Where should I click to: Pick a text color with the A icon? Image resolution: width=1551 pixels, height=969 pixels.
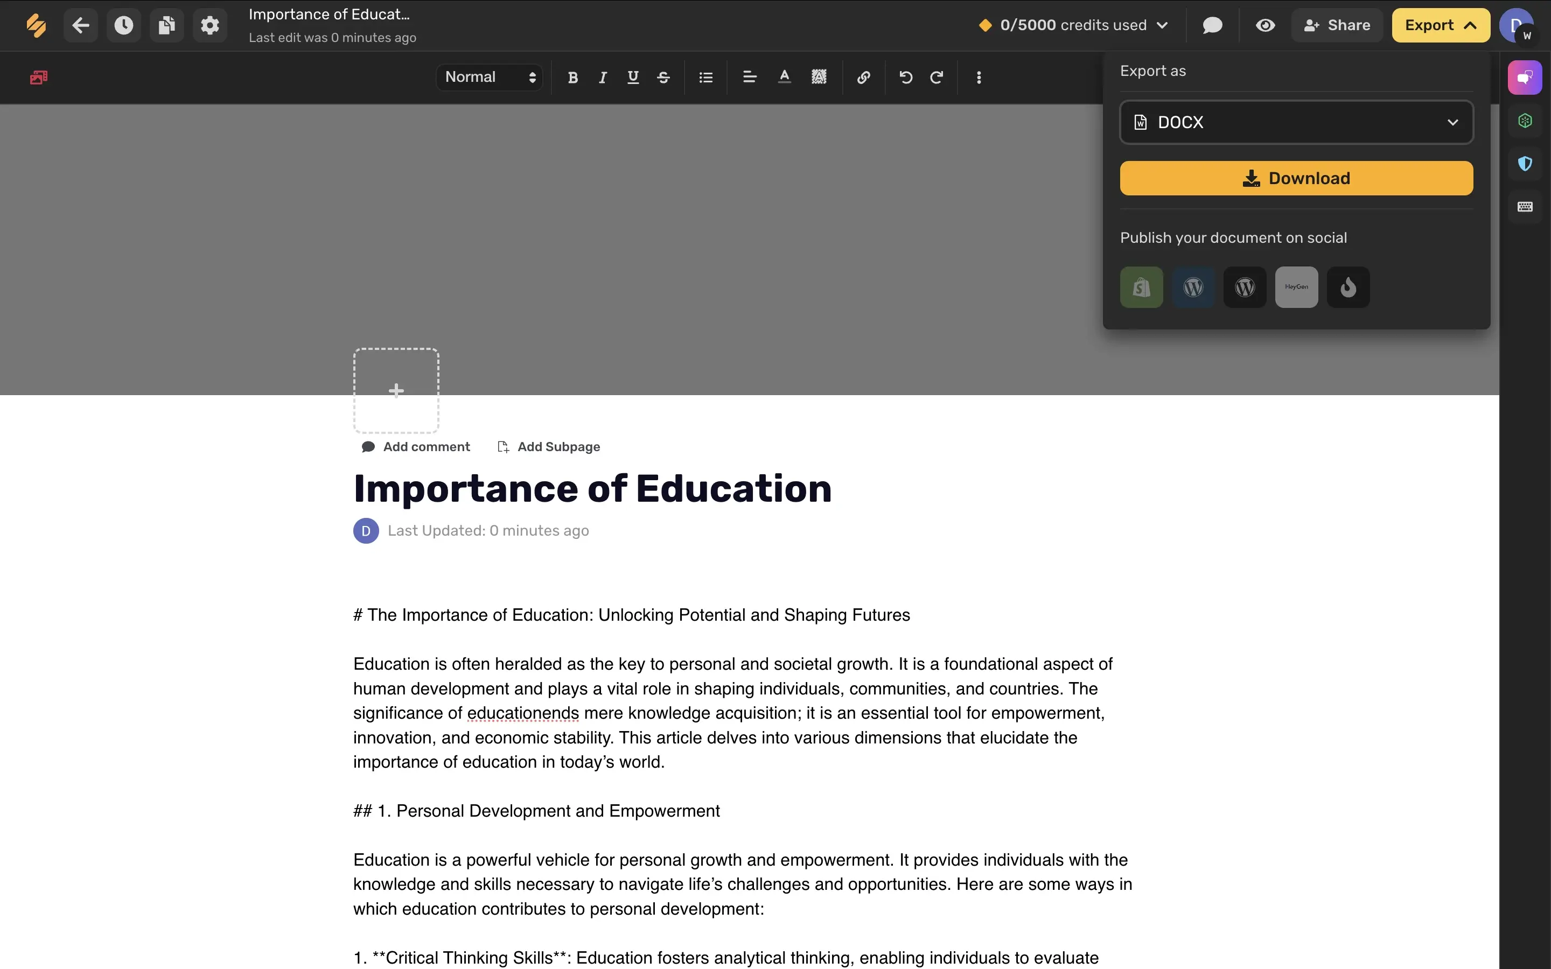[784, 78]
